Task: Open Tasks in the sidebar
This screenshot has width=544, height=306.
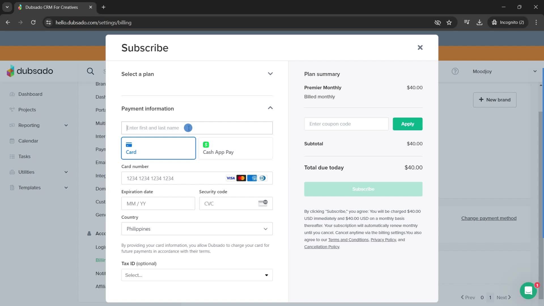Action: click(x=24, y=156)
